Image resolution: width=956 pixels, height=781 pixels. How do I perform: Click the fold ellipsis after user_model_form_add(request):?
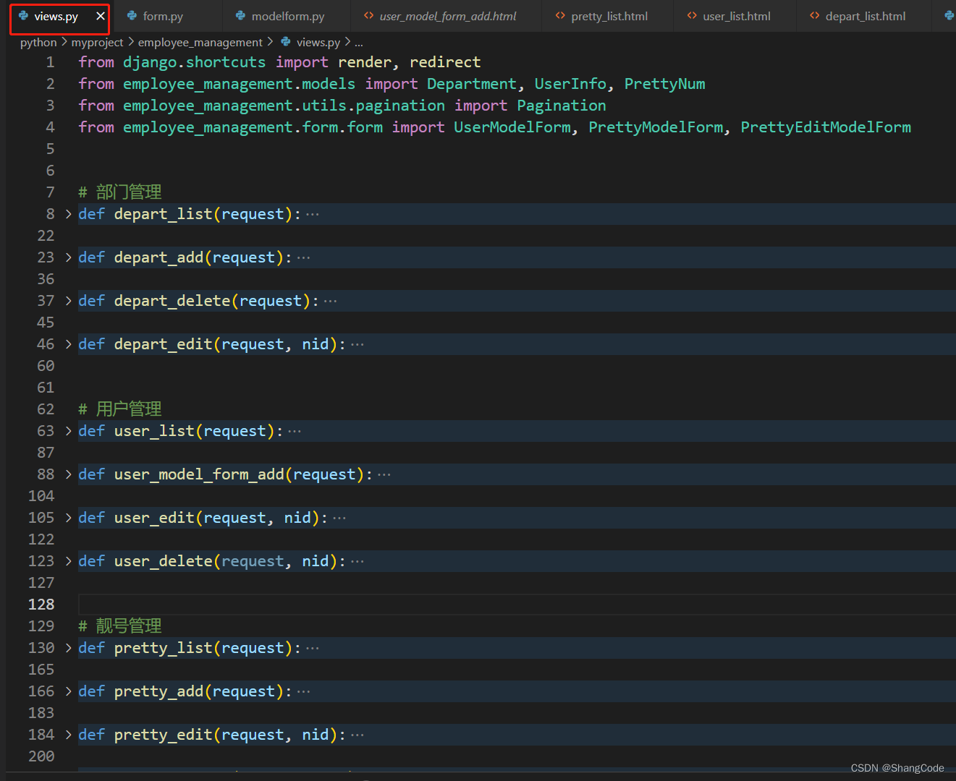click(384, 474)
